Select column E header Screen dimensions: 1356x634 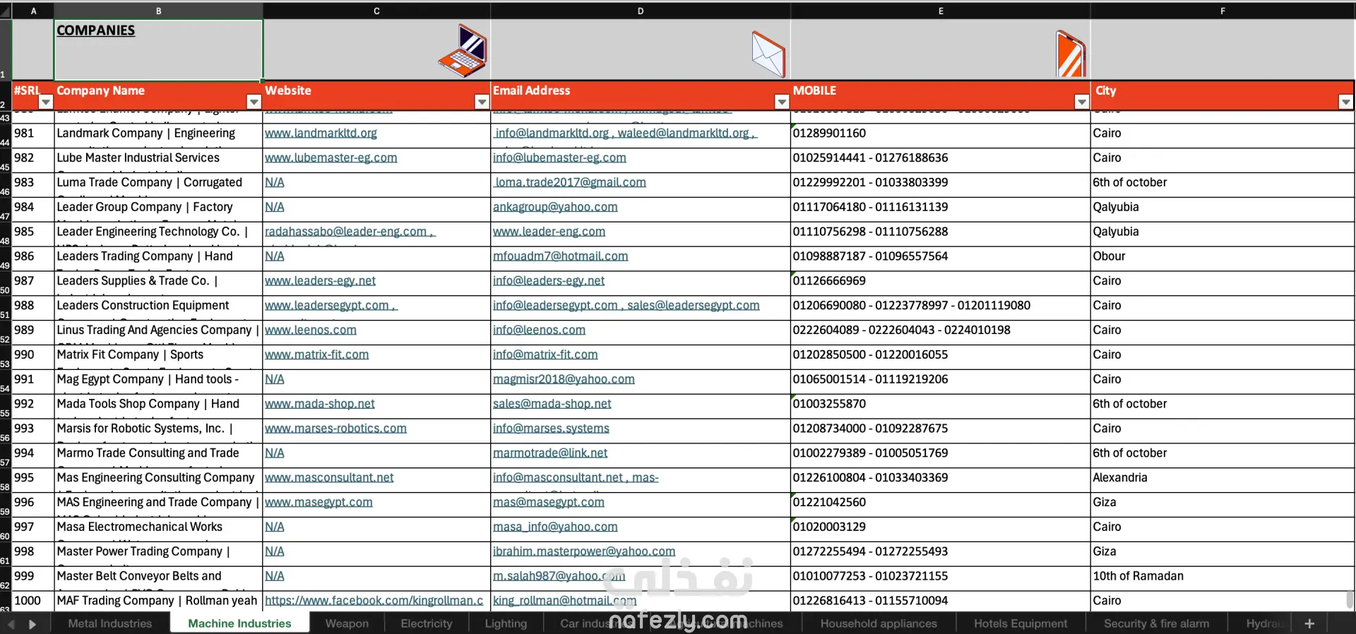[x=941, y=11]
